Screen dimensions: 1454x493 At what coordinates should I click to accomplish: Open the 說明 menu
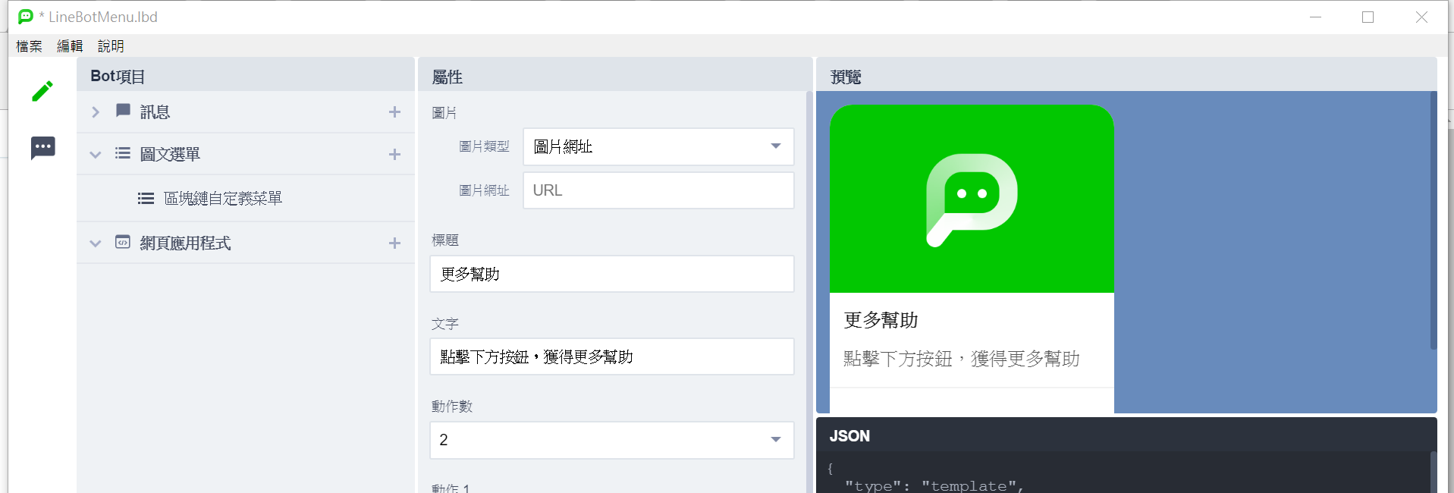pyautogui.click(x=111, y=46)
